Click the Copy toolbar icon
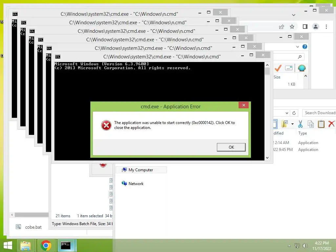The width and height of the screenshot is (336, 252). (x=310, y=124)
